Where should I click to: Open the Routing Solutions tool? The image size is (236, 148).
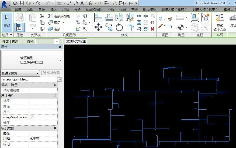(220, 23)
